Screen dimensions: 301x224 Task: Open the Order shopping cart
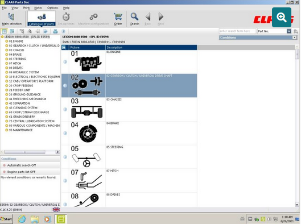pyautogui.click(x=118, y=19)
